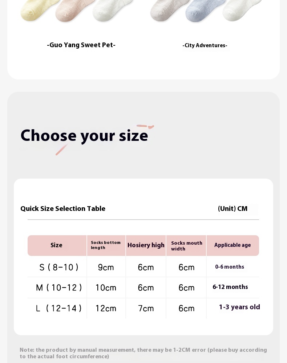Select the Socks bottom length header
The width and height of the screenshot is (287, 363).
coord(106,245)
